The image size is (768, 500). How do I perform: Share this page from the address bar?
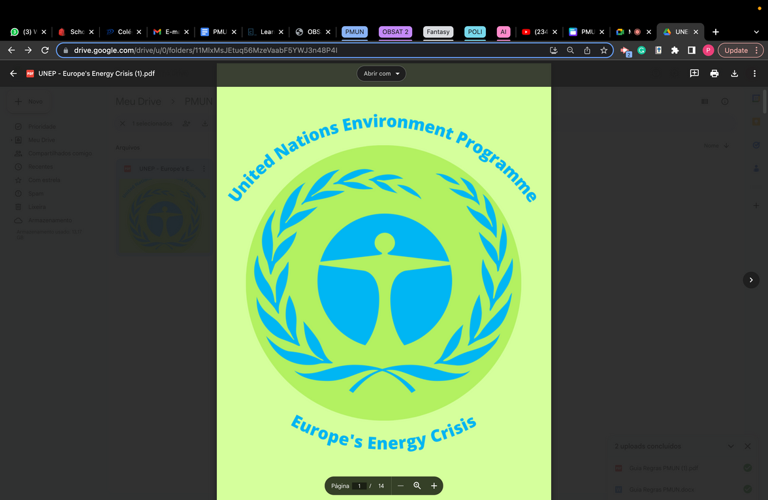(x=586, y=50)
